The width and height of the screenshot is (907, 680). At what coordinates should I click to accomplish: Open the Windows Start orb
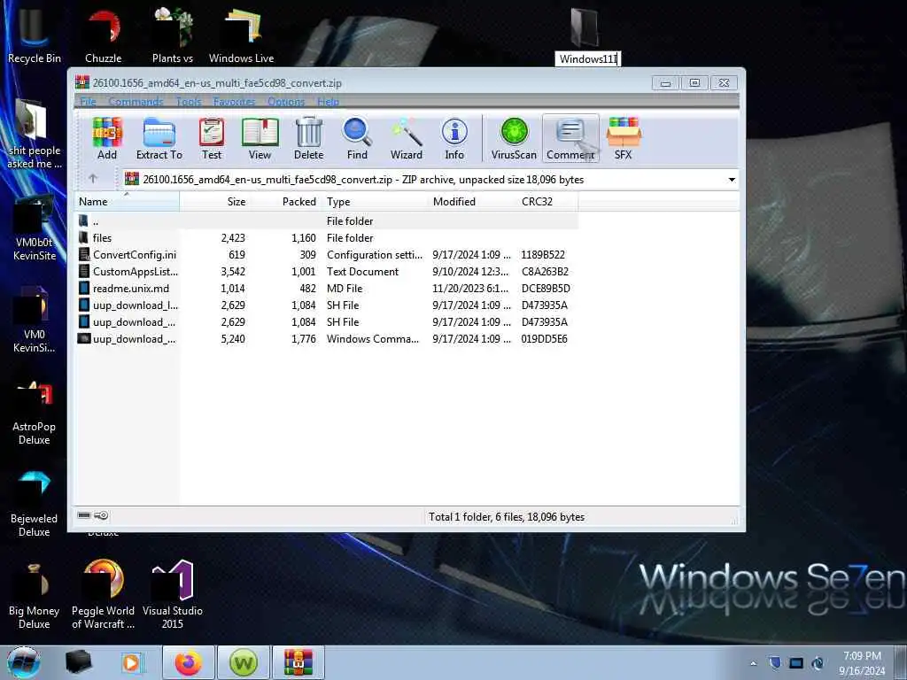tap(23, 662)
